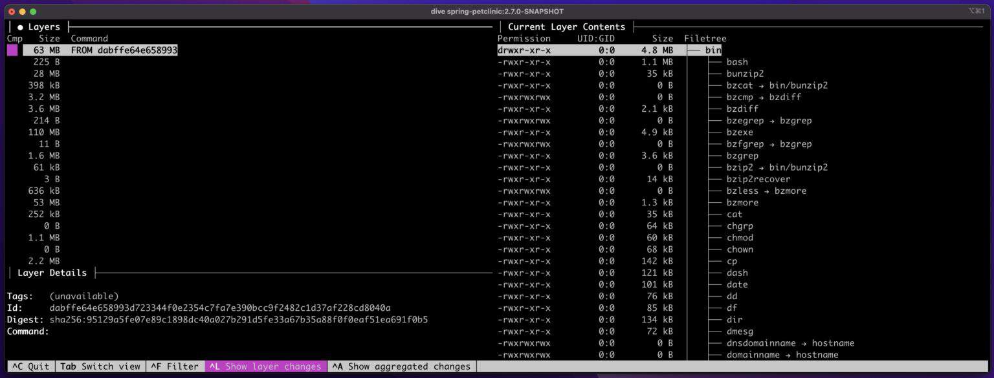The width and height of the screenshot is (994, 378).
Task: Click ^C Quit in the status bar
Action: click(x=31, y=366)
